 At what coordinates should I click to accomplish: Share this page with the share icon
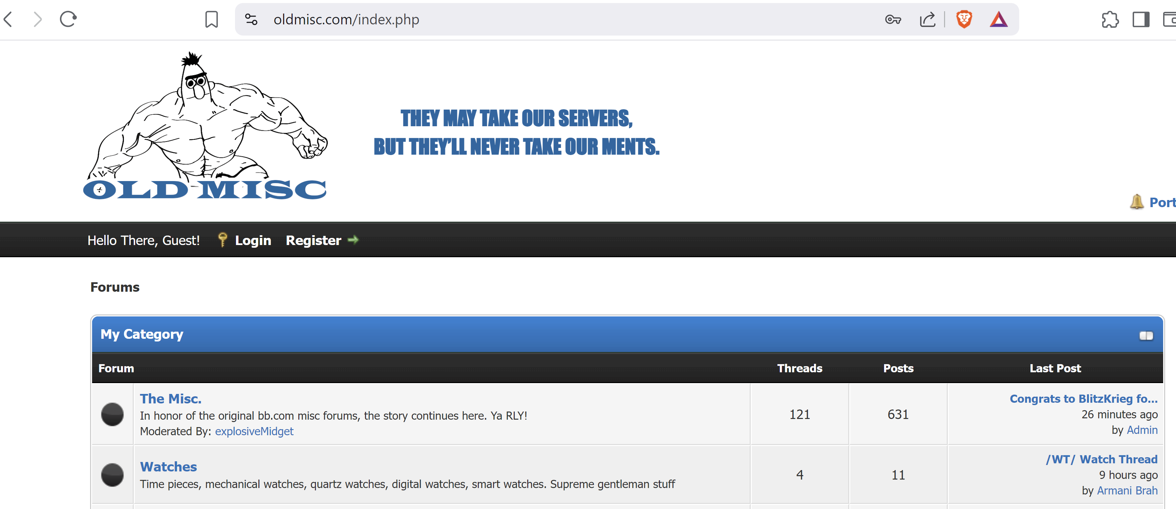click(x=928, y=19)
